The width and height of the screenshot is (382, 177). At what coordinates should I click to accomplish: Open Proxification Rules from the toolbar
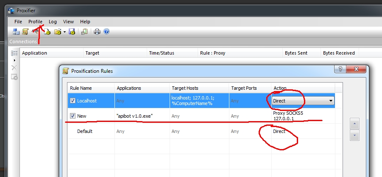coord(25,32)
